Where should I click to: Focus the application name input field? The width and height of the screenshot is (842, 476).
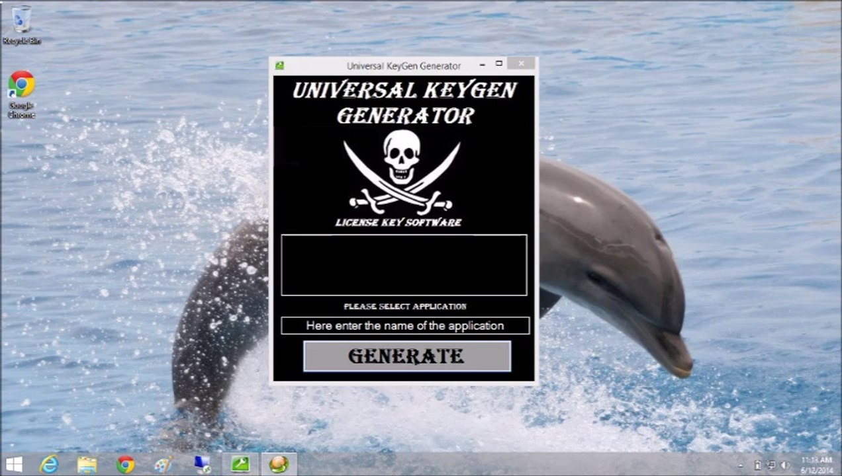coord(405,325)
